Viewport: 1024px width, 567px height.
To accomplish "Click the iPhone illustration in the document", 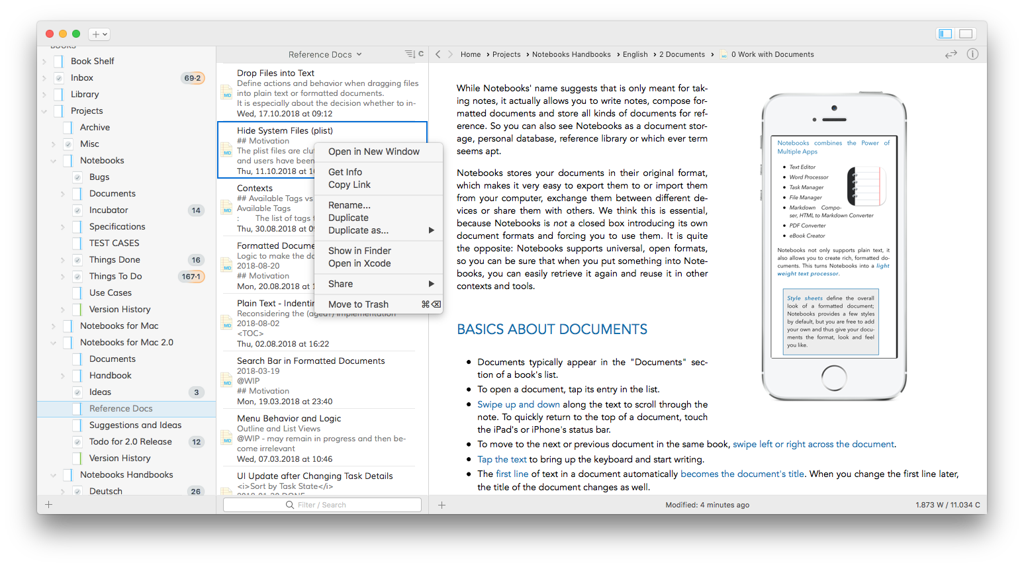I will 834,247.
